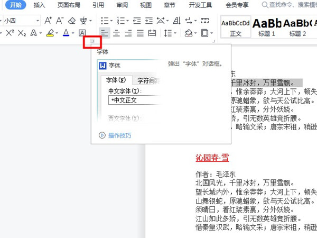Click the 操作技巧 link in tooltip
This screenshot has width=317, height=238.
[119, 135]
